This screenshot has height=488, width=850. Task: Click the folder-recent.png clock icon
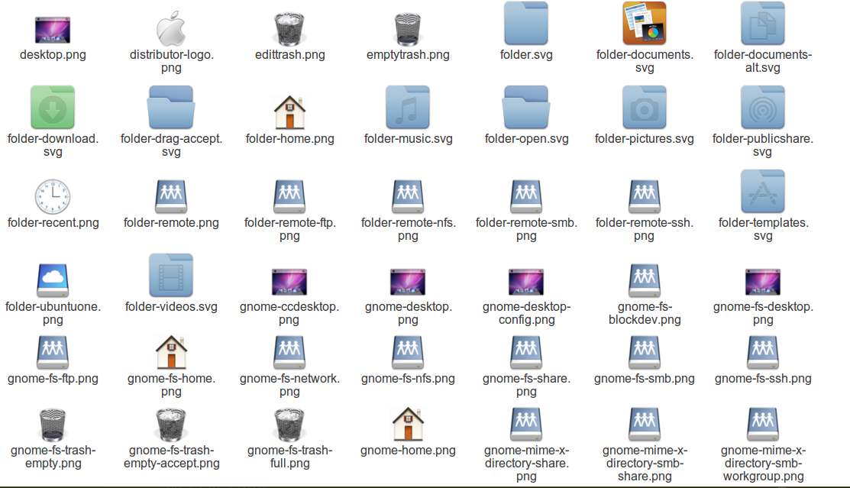pos(53,196)
